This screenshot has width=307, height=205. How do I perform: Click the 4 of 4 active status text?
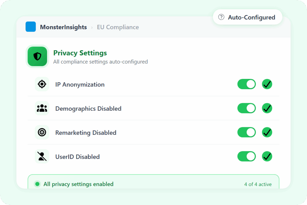point(258,184)
